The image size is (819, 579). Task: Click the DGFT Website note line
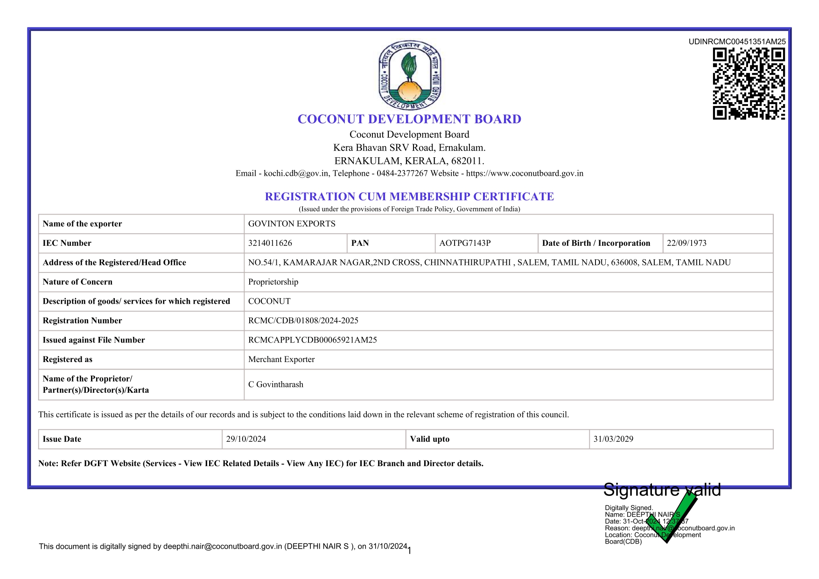coord(261,463)
